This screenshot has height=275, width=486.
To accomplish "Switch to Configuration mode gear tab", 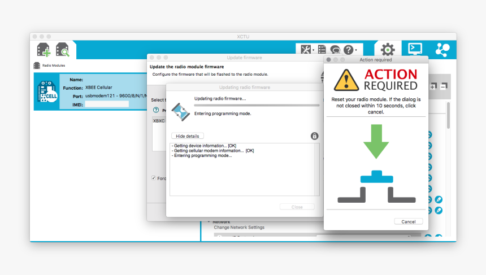I will [x=388, y=50].
